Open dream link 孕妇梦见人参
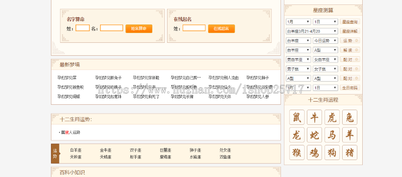The height and width of the screenshot is (177, 402). [258, 97]
